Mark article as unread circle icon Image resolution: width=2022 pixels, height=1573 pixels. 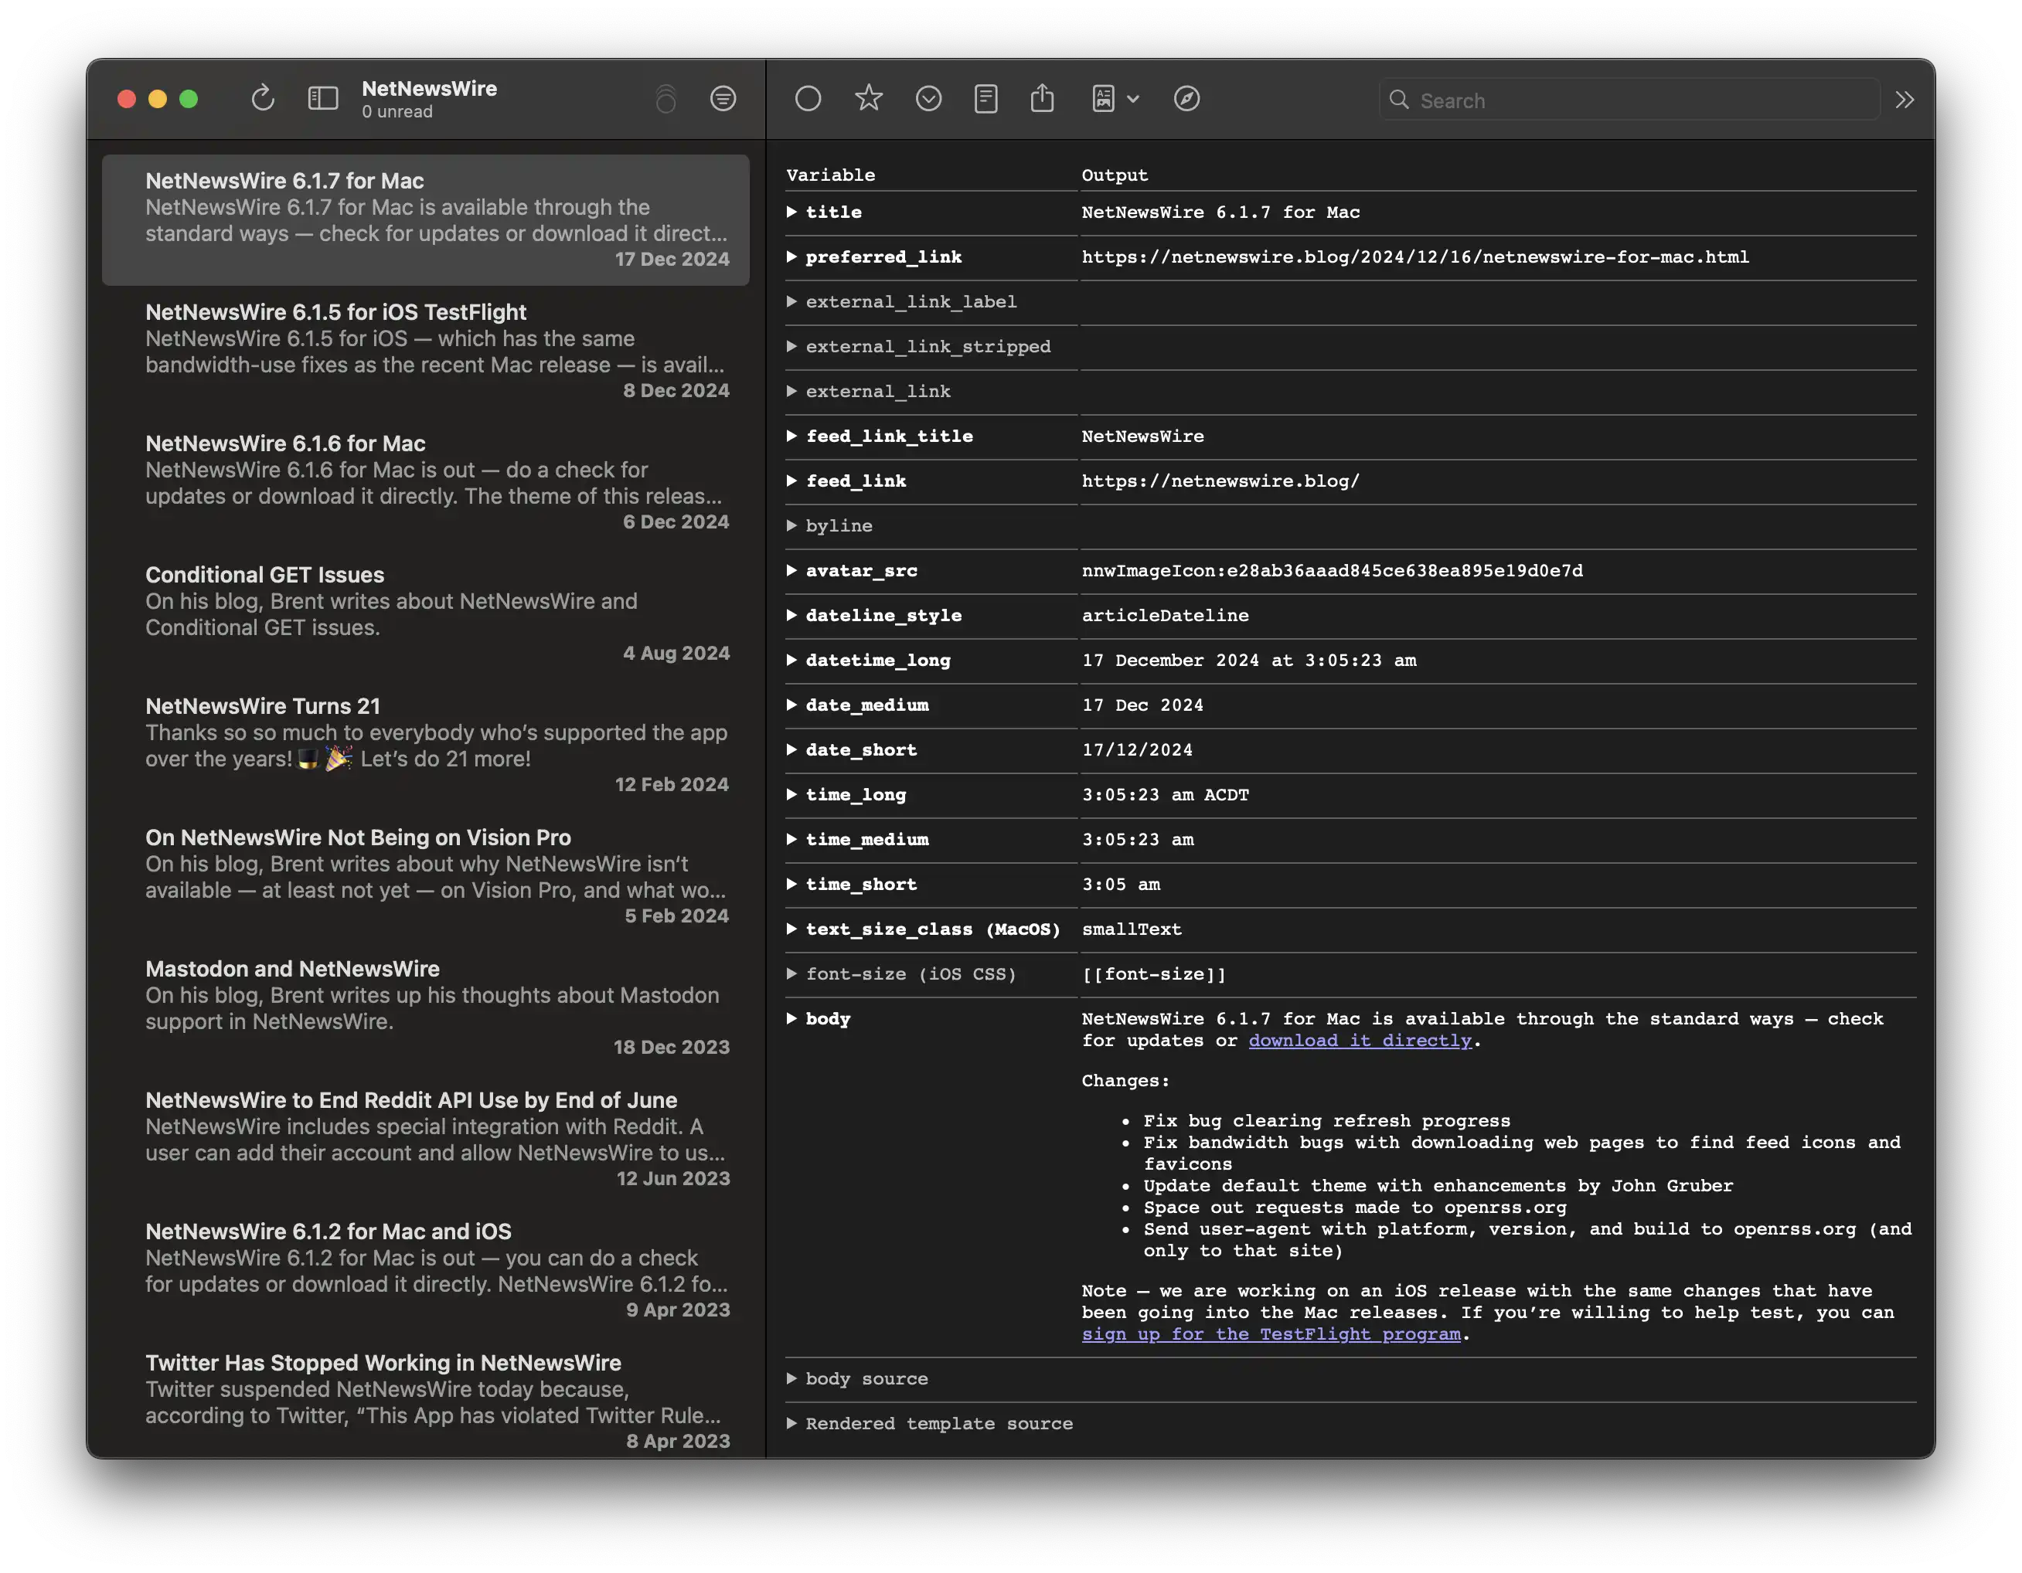click(808, 98)
